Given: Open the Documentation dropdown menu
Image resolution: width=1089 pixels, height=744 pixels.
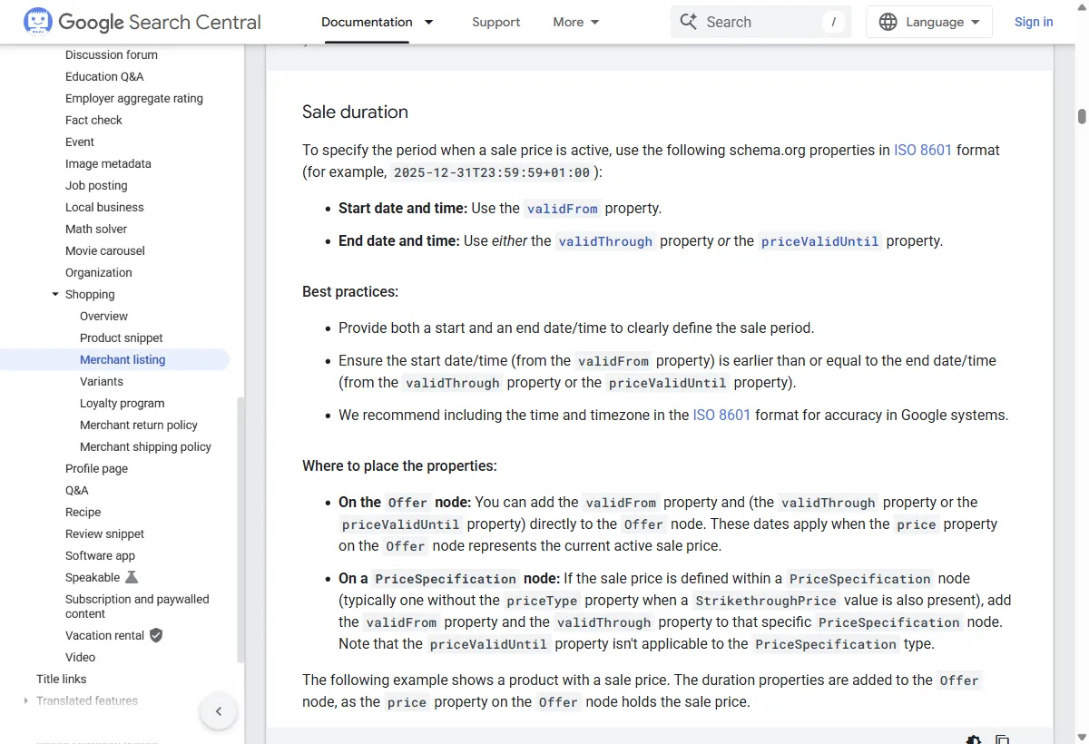Looking at the screenshot, I should tap(378, 22).
